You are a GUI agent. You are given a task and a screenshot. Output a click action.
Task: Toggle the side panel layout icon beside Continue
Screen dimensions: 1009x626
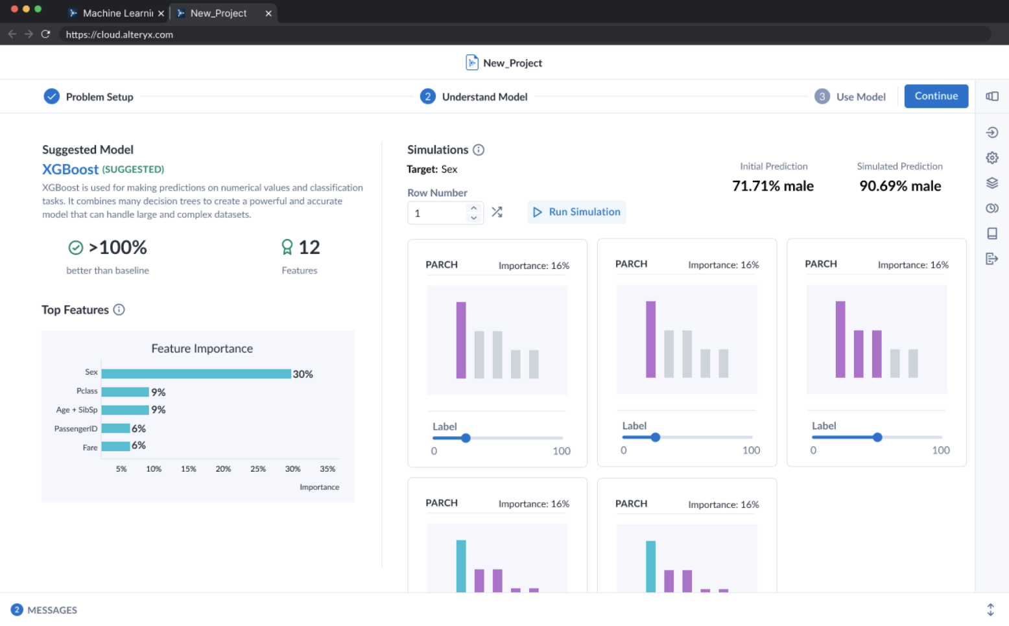coord(992,96)
